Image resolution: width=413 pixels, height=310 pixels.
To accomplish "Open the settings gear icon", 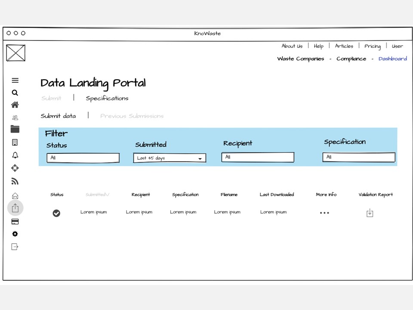I will click(x=15, y=234).
